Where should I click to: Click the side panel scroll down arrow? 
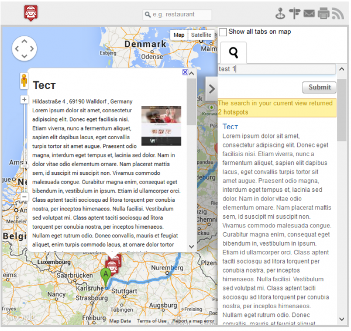click(342, 319)
